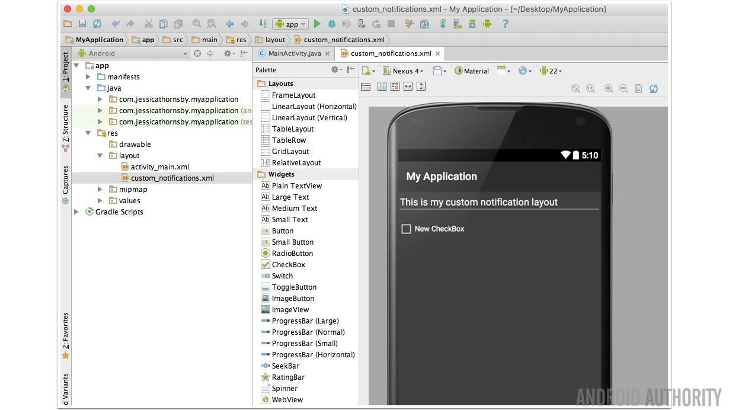Run the app with green play button
Viewport: 729px width, 410px height.
tap(317, 24)
